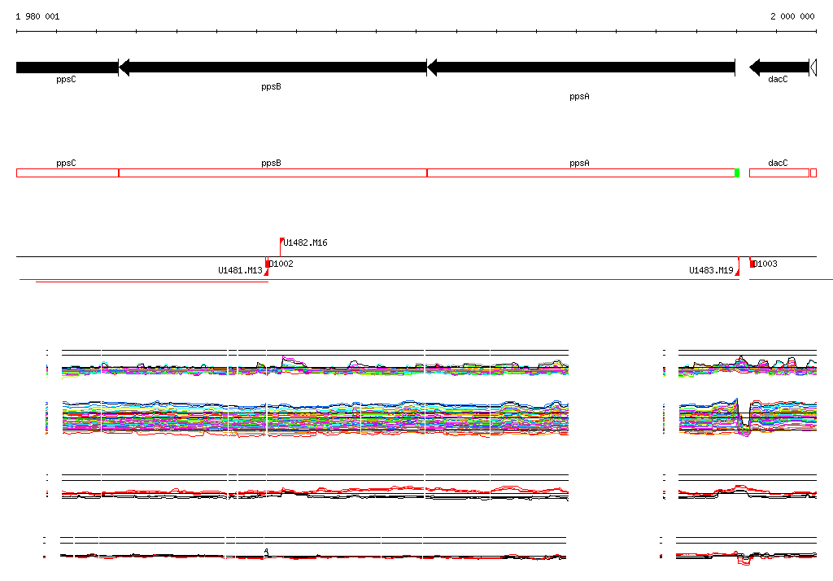
Task: Click the D1002 label
Action: point(281,264)
